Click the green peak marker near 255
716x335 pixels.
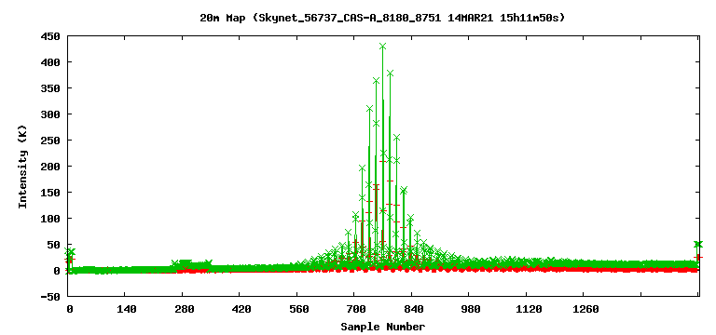(x=397, y=137)
